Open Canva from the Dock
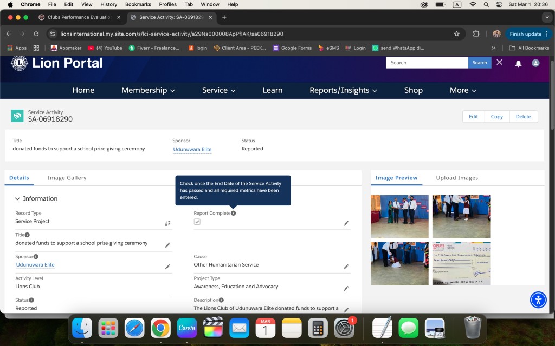The image size is (555, 346). pos(187,328)
